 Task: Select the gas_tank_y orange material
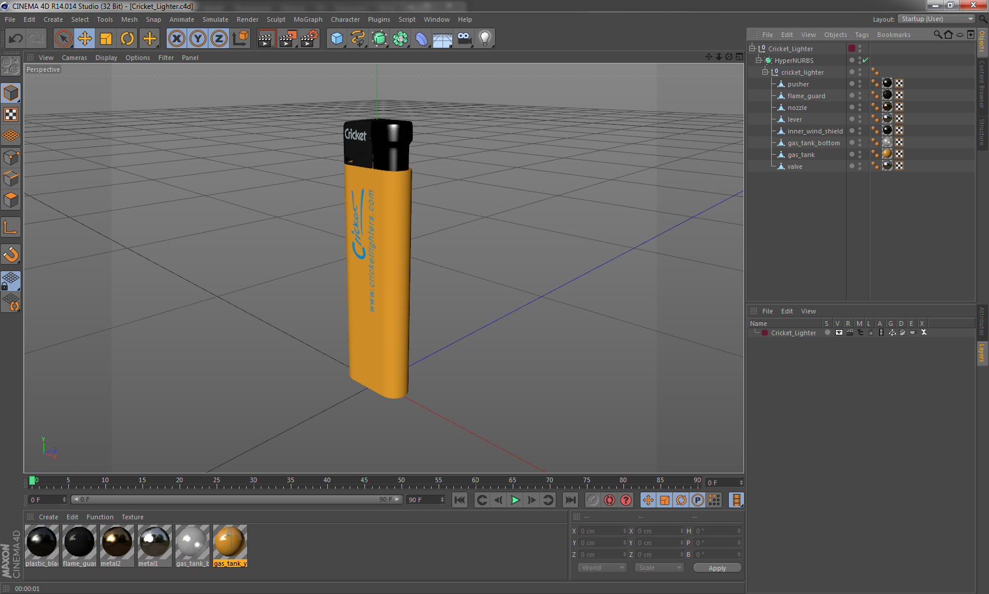click(x=230, y=546)
